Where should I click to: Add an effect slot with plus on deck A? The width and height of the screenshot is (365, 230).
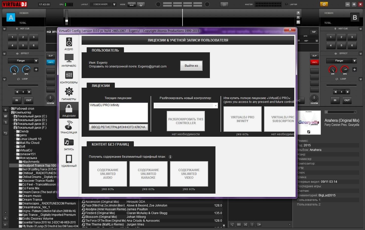pos(36,70)
